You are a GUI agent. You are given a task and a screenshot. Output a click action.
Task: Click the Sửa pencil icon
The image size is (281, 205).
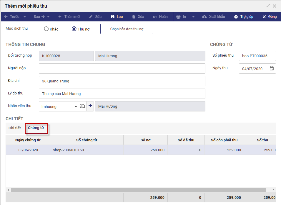pyautogui.click(x=91, y=17)
